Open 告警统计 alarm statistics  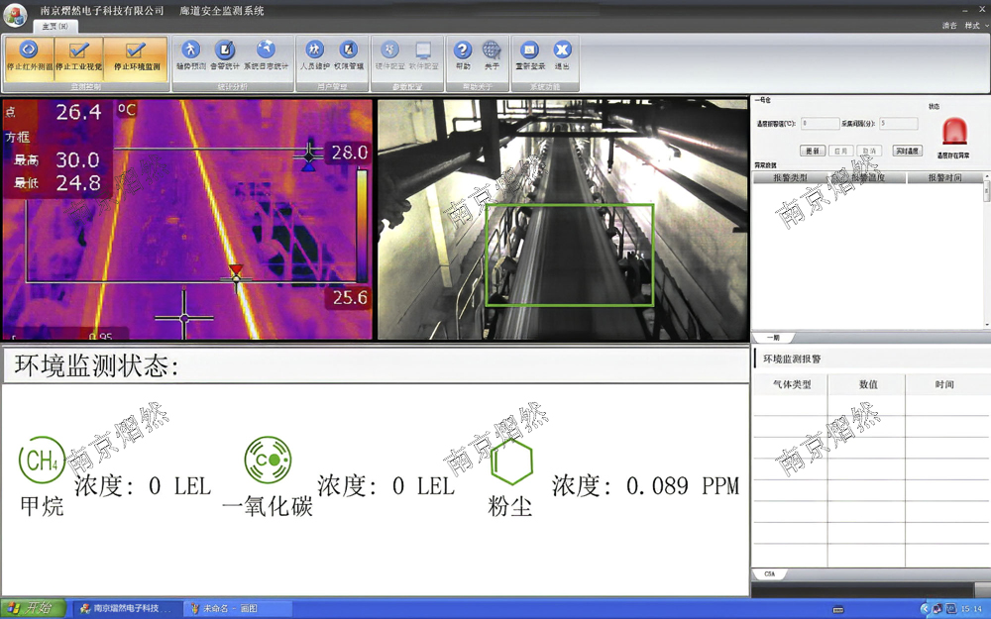[x=225, y=54]
